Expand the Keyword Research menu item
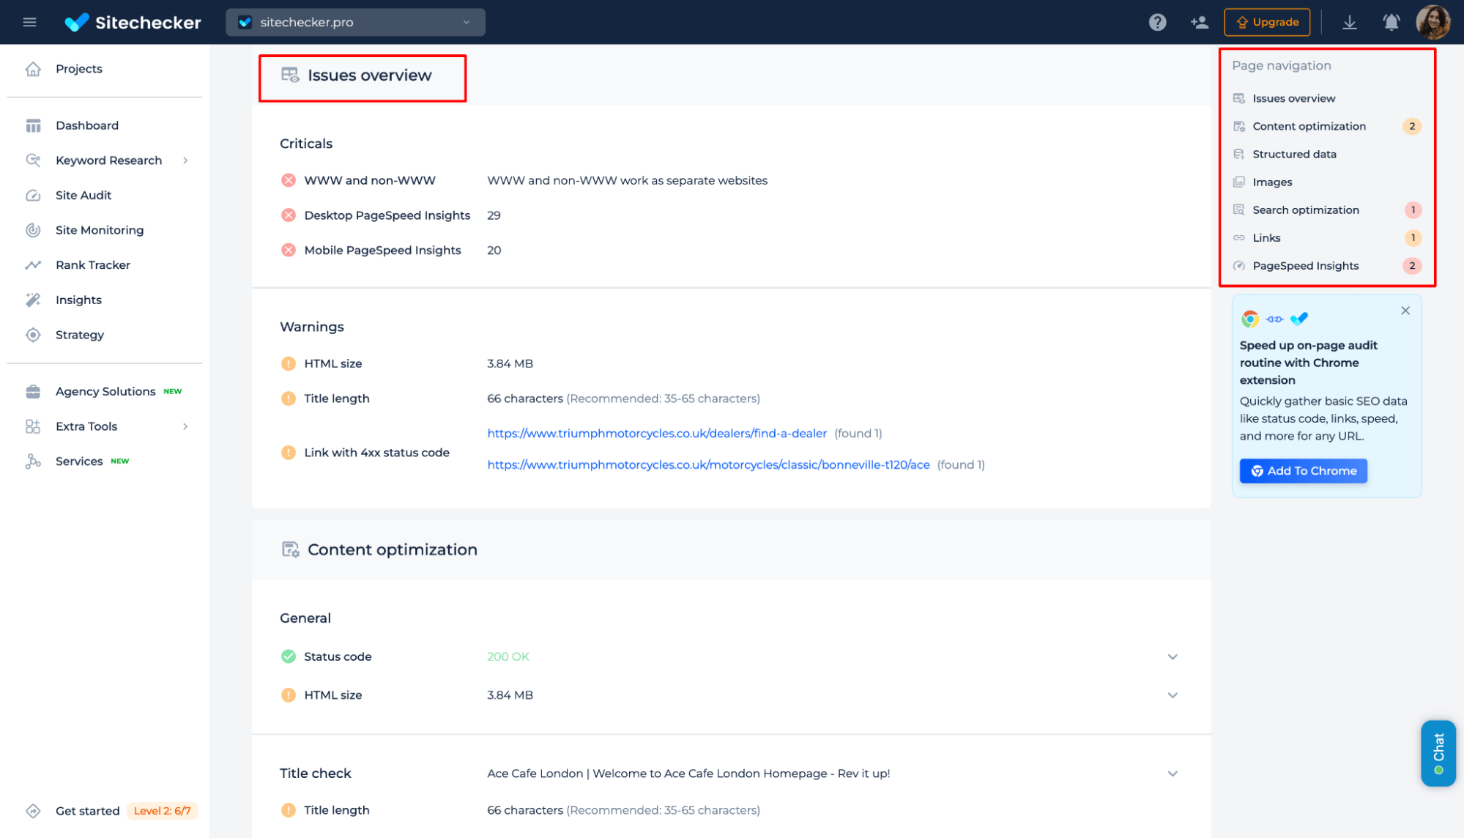The width and height of the screenshot is (1464, 838). [x=186, y=160]
